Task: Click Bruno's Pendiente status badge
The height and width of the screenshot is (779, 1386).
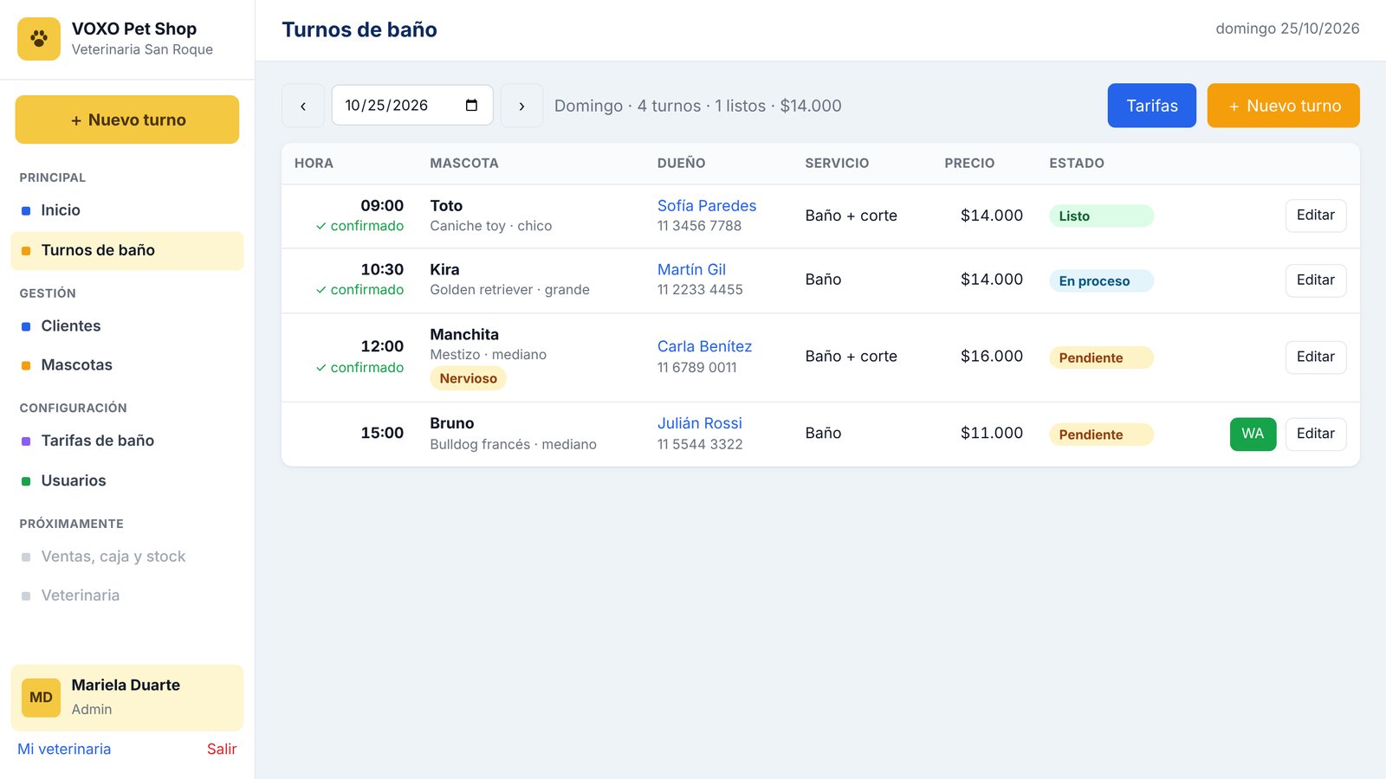Action: point(1101,435)
